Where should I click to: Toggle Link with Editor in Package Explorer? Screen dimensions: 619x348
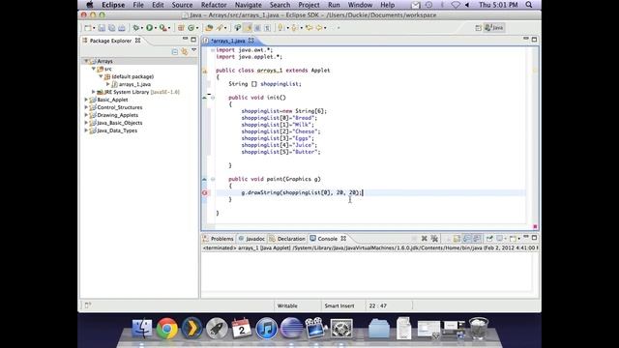(185, 51)
